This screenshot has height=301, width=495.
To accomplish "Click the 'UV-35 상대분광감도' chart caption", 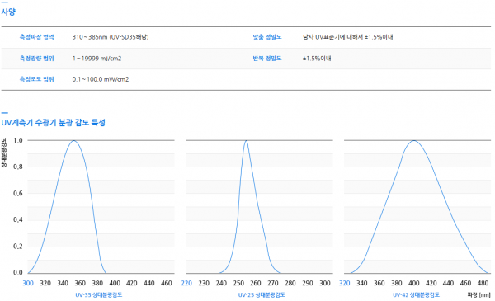I will [98, 294].
